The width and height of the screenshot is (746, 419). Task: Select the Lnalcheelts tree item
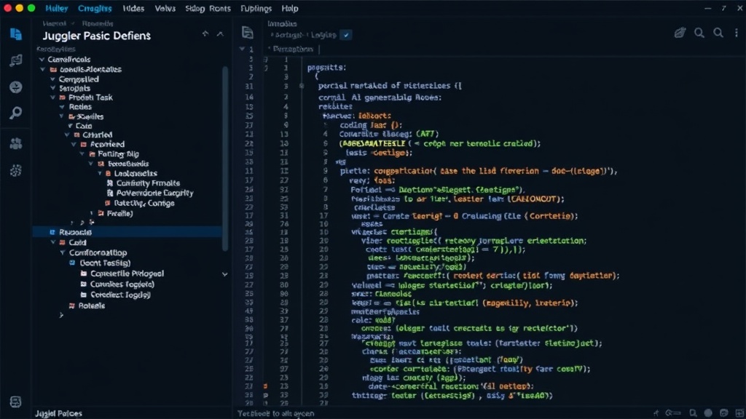click(136, 173)
